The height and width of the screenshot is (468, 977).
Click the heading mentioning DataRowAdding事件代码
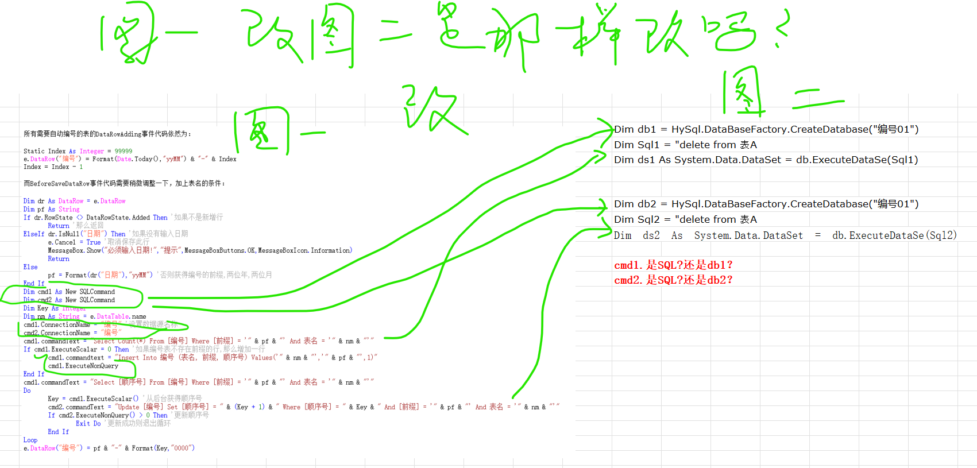(107, 134)
